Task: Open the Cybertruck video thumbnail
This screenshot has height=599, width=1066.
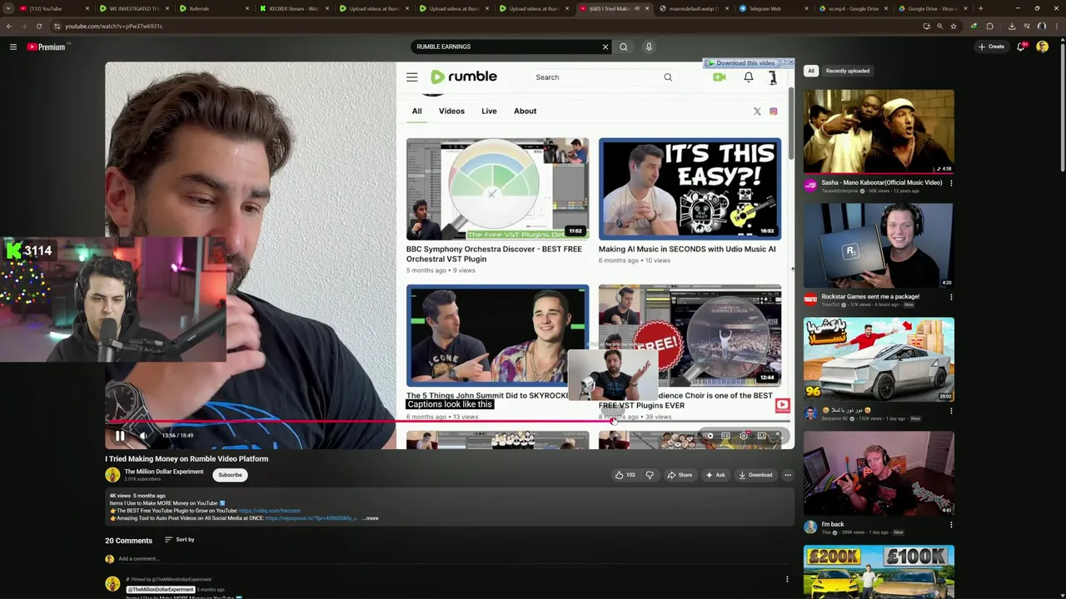Action: 879,359
